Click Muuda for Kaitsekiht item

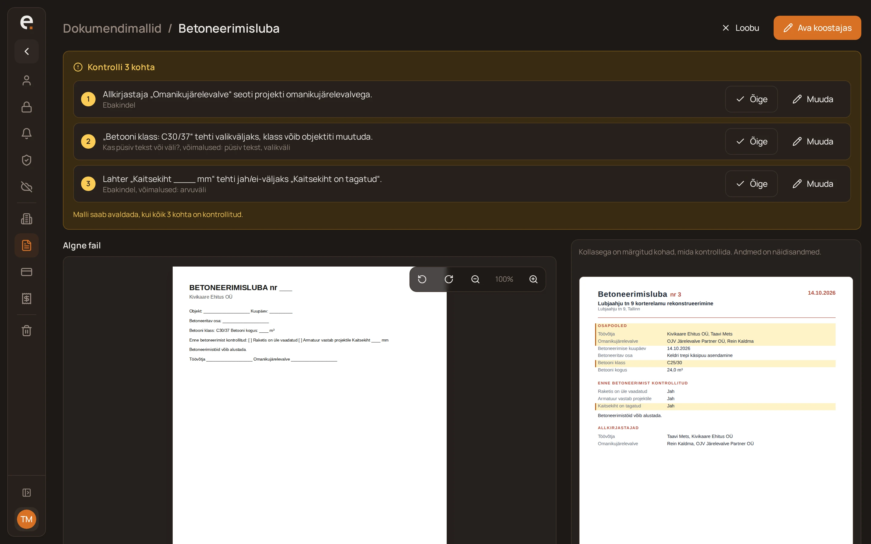pyautogui.click(x=812, y=184)
